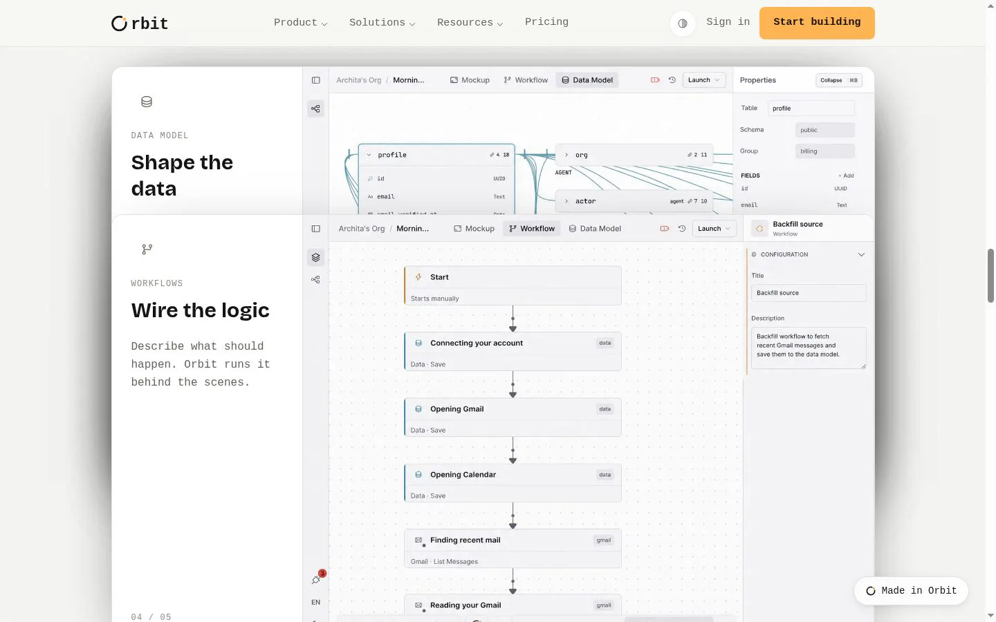Image resolution: width=996 pixels, height=622 pixels.
Task: Click the Table name field containing profile
Action: [811, 109]
